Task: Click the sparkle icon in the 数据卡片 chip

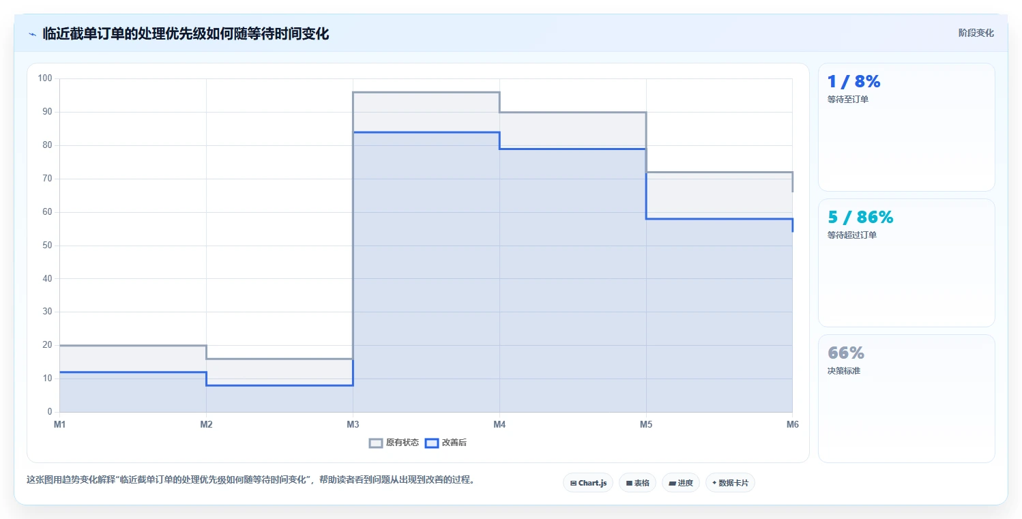Action: point(714,483)
